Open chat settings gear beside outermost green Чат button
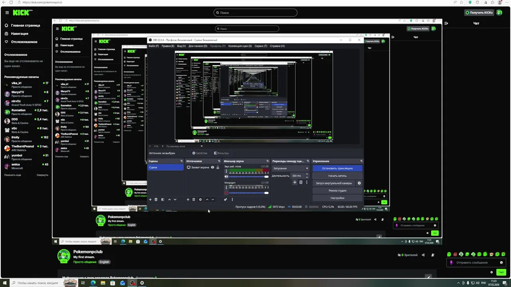Screen dimensions: 511x287 (x=491, y=272)
